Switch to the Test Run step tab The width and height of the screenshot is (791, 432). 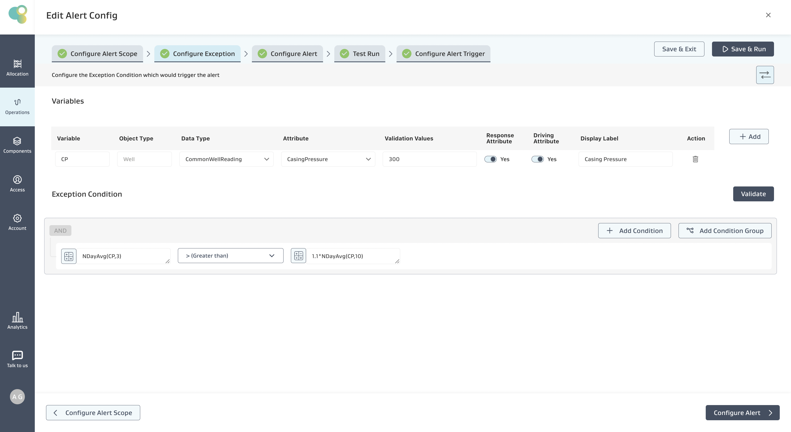pyautogui.click(x=360, y=54)
